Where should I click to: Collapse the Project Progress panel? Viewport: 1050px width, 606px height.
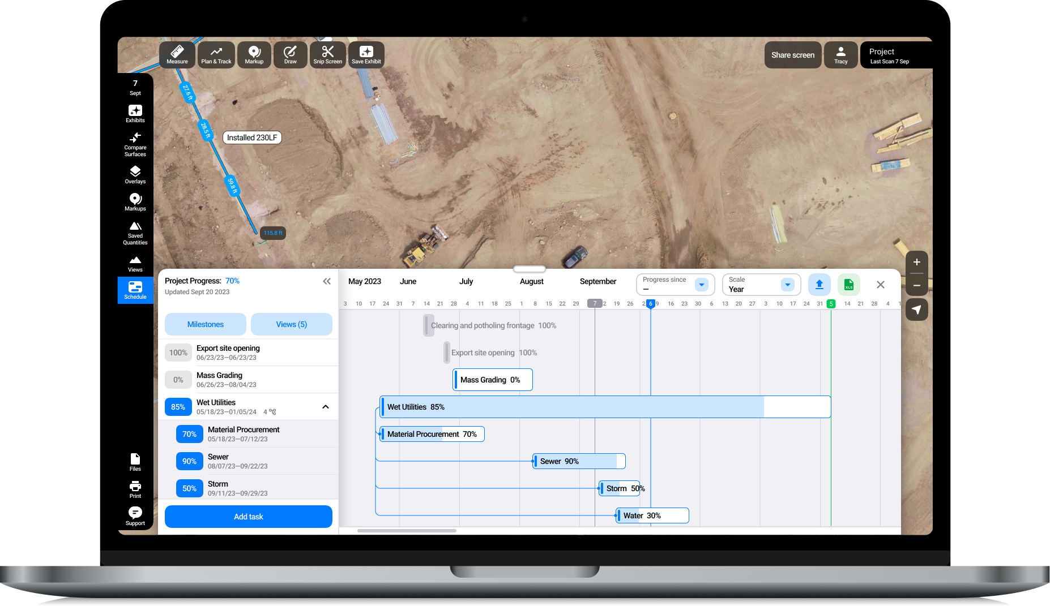pyautogui.click(x=327, y=281)
